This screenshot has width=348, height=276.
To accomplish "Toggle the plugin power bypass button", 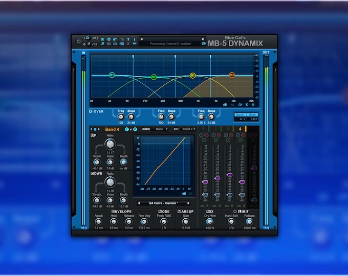I will click(x=79, y=41).
